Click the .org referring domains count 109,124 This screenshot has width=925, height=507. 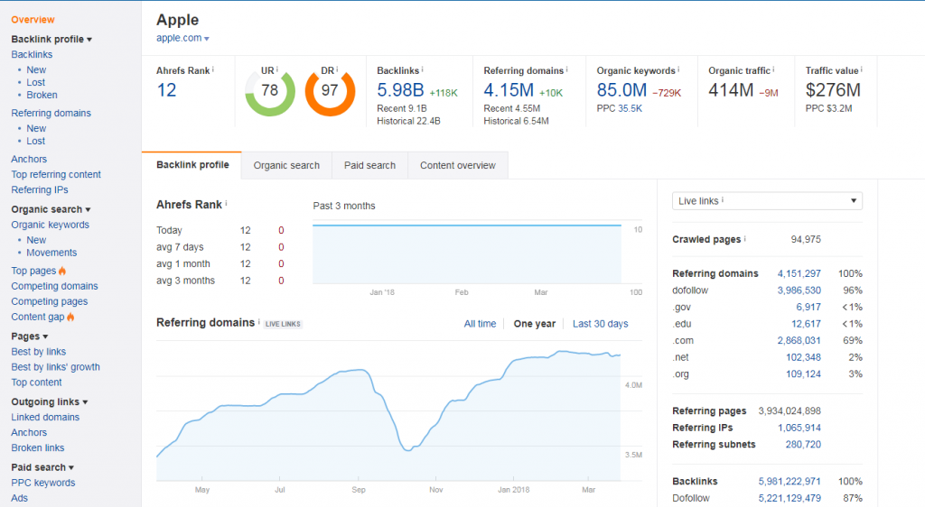click(803, 374)
